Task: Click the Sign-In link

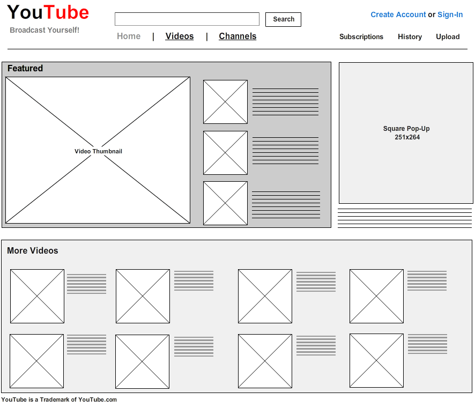Action: 450,14
